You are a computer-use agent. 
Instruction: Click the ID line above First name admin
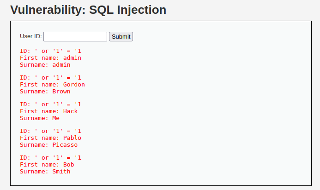coord(50,51)
